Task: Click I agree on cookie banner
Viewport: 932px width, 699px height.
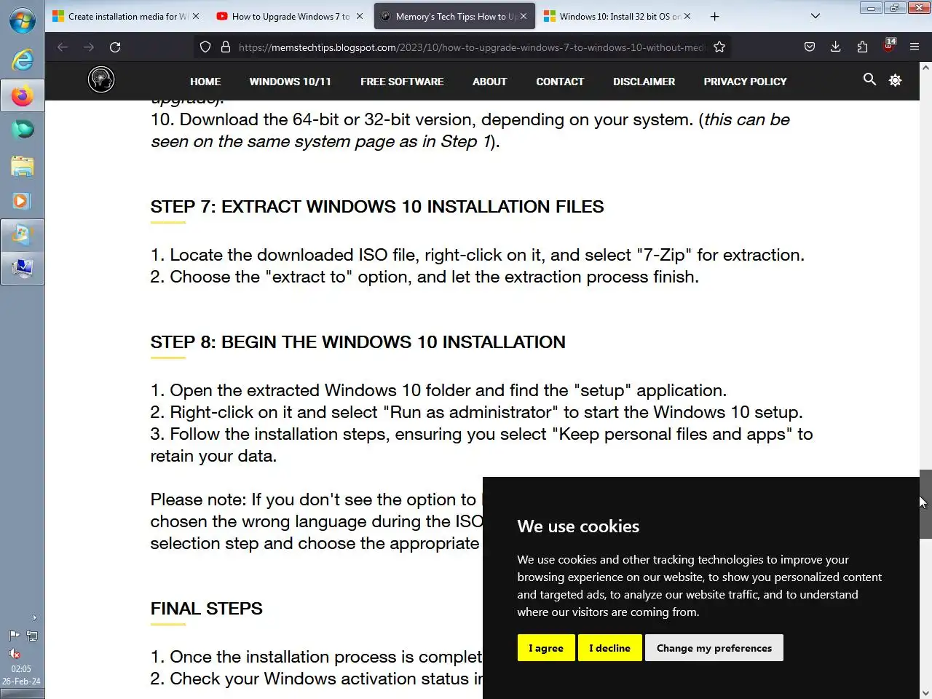Action: click(546, 648)
